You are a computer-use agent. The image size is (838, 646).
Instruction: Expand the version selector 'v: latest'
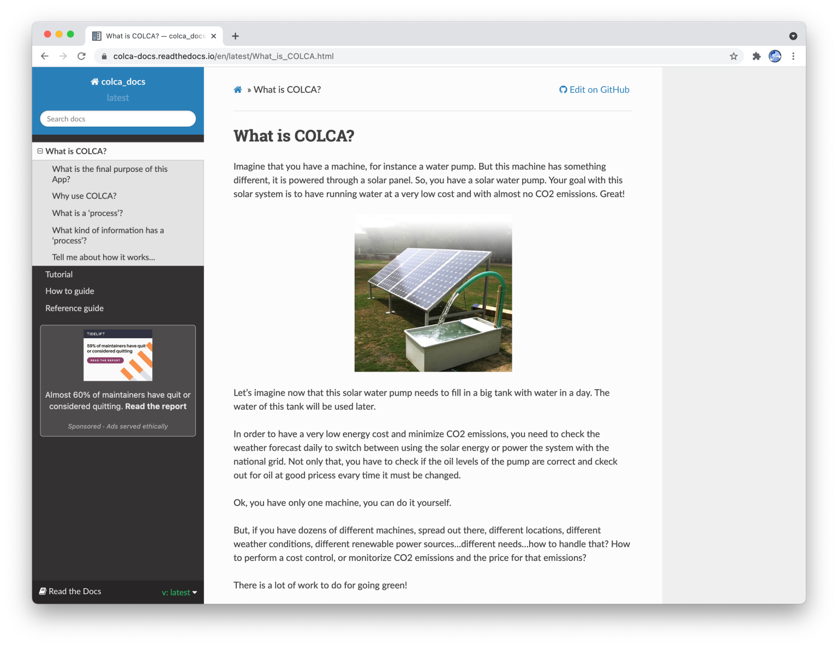[179, 592]
